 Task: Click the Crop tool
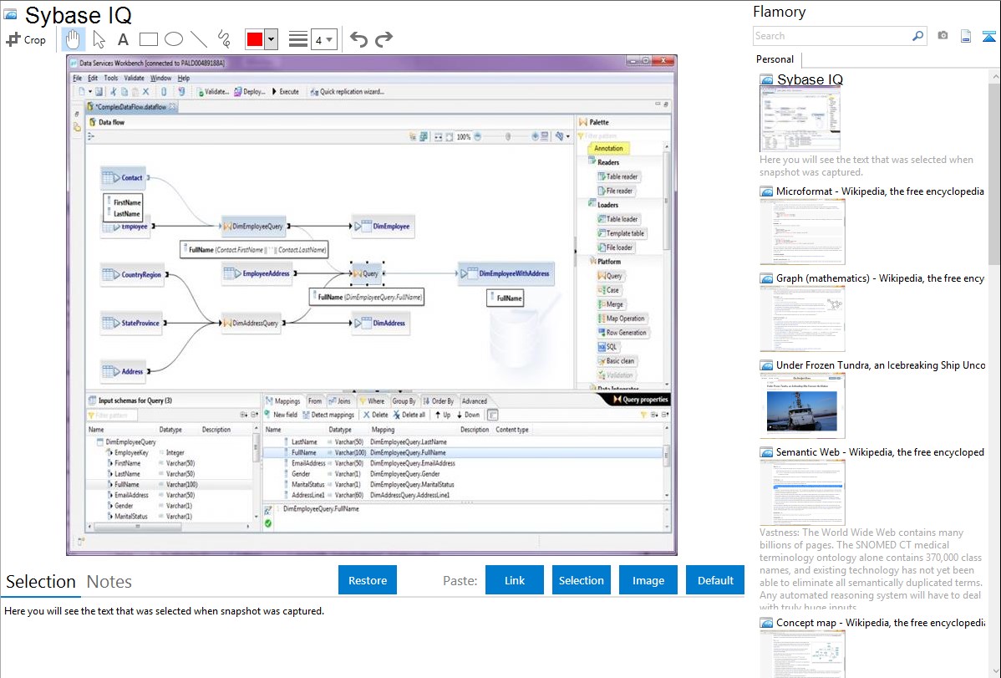click(x=26, y=39)
